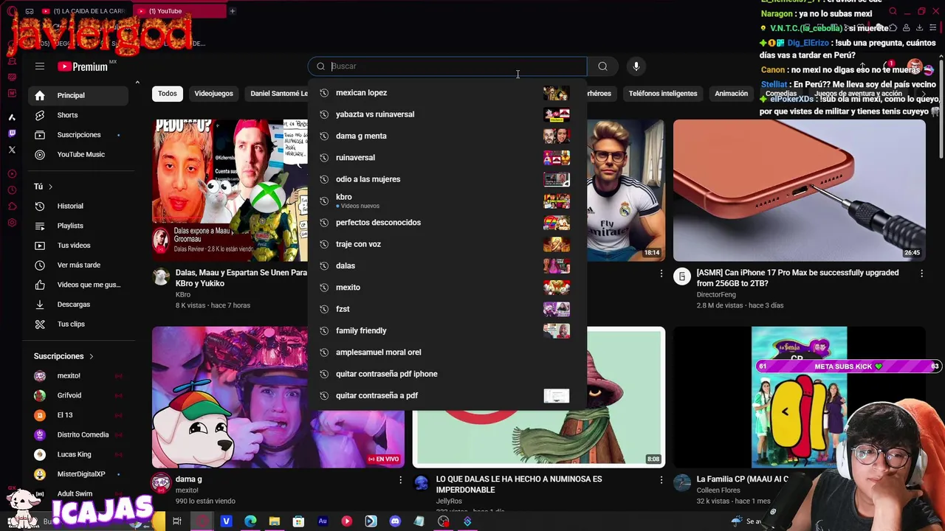Select the Todos filter chip
Viewport: 945px width, 531px height.
168,94
